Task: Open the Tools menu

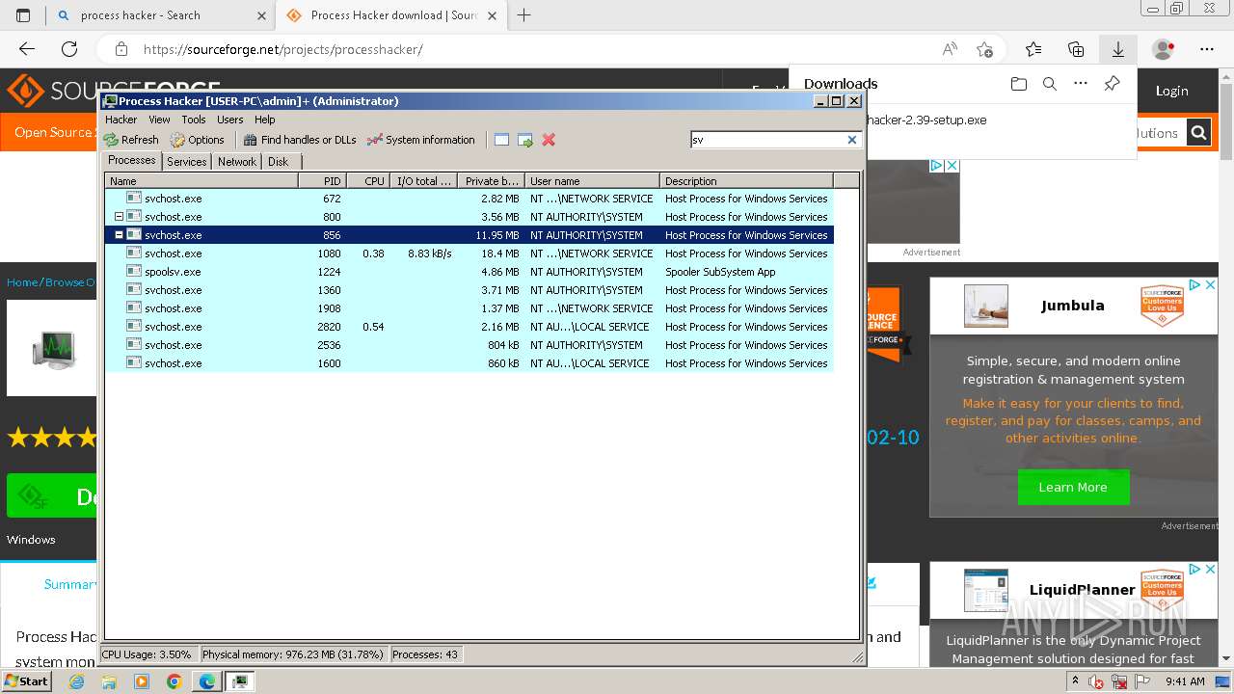Action: (194, 120)
